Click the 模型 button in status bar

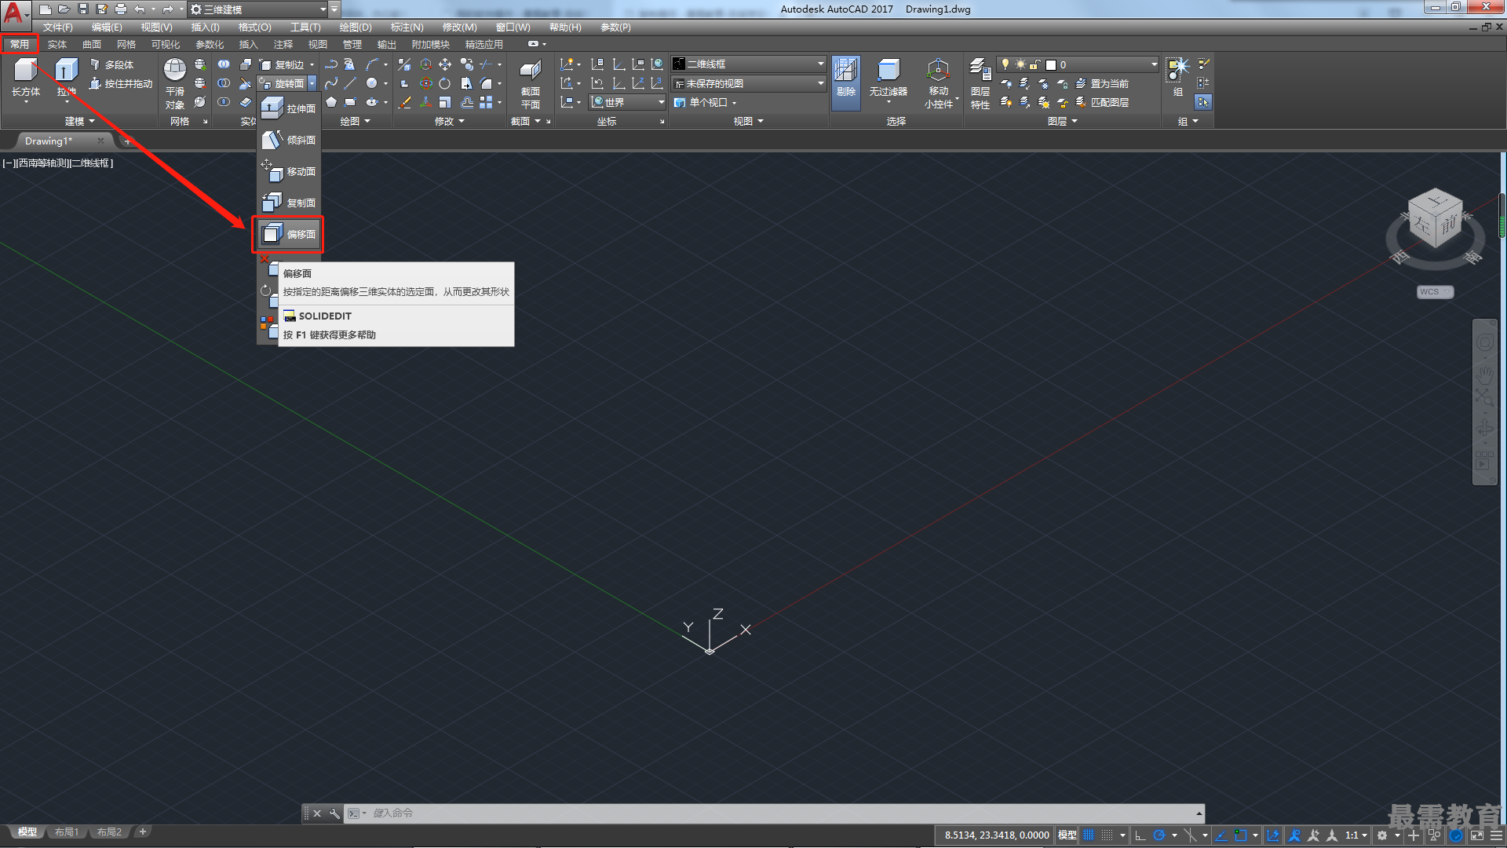coord(1067,835)
